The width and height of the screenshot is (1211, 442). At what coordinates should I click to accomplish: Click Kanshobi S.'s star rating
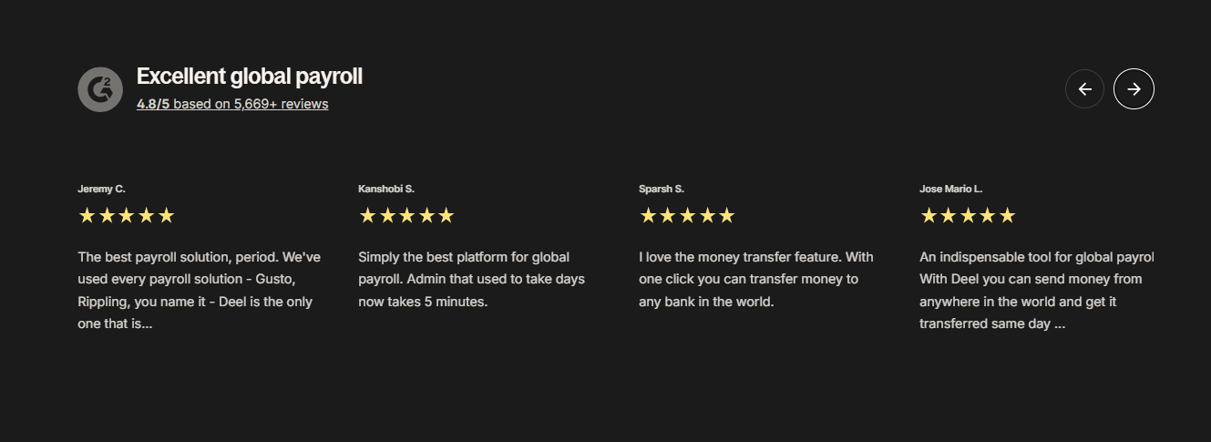[x=406, y=216]
